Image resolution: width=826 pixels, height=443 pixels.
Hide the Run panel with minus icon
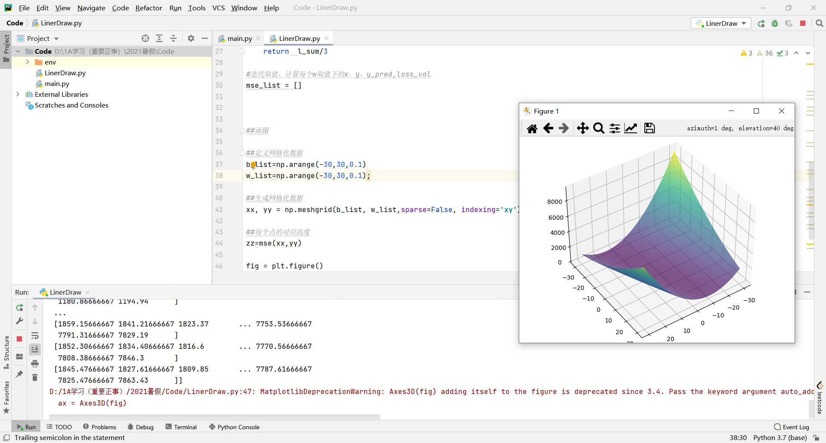point(807,292)
